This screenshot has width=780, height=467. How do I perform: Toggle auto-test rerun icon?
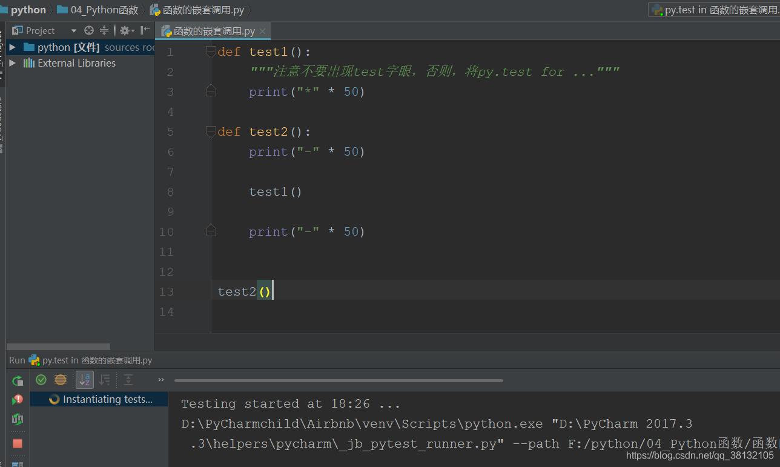click(x=18, y=419)
